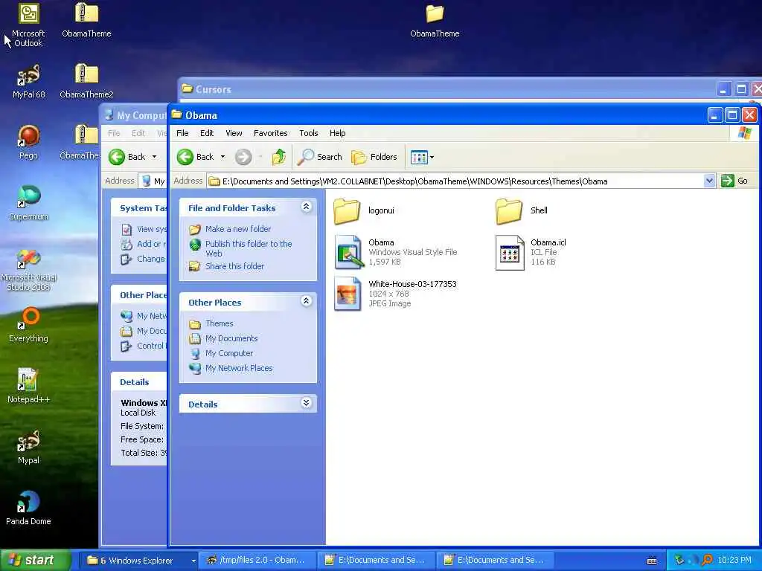Screen dimensions: 762x571
Task: Open the File menu in Obama window
Action: (x=182, y=133)
